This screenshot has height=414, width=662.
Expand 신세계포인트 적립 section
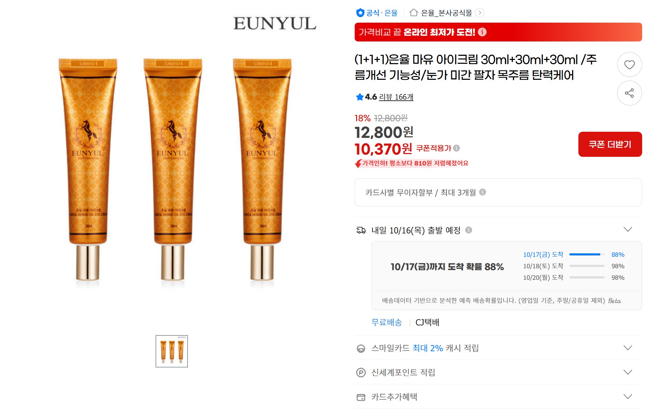(628, 372)
